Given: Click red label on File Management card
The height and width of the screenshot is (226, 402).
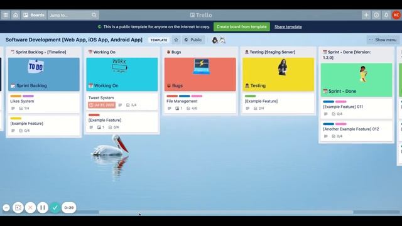Looking at the screenshot, I should tap(172, 96).
